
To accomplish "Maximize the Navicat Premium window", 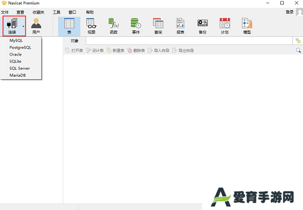I will [x=282, y=3].
